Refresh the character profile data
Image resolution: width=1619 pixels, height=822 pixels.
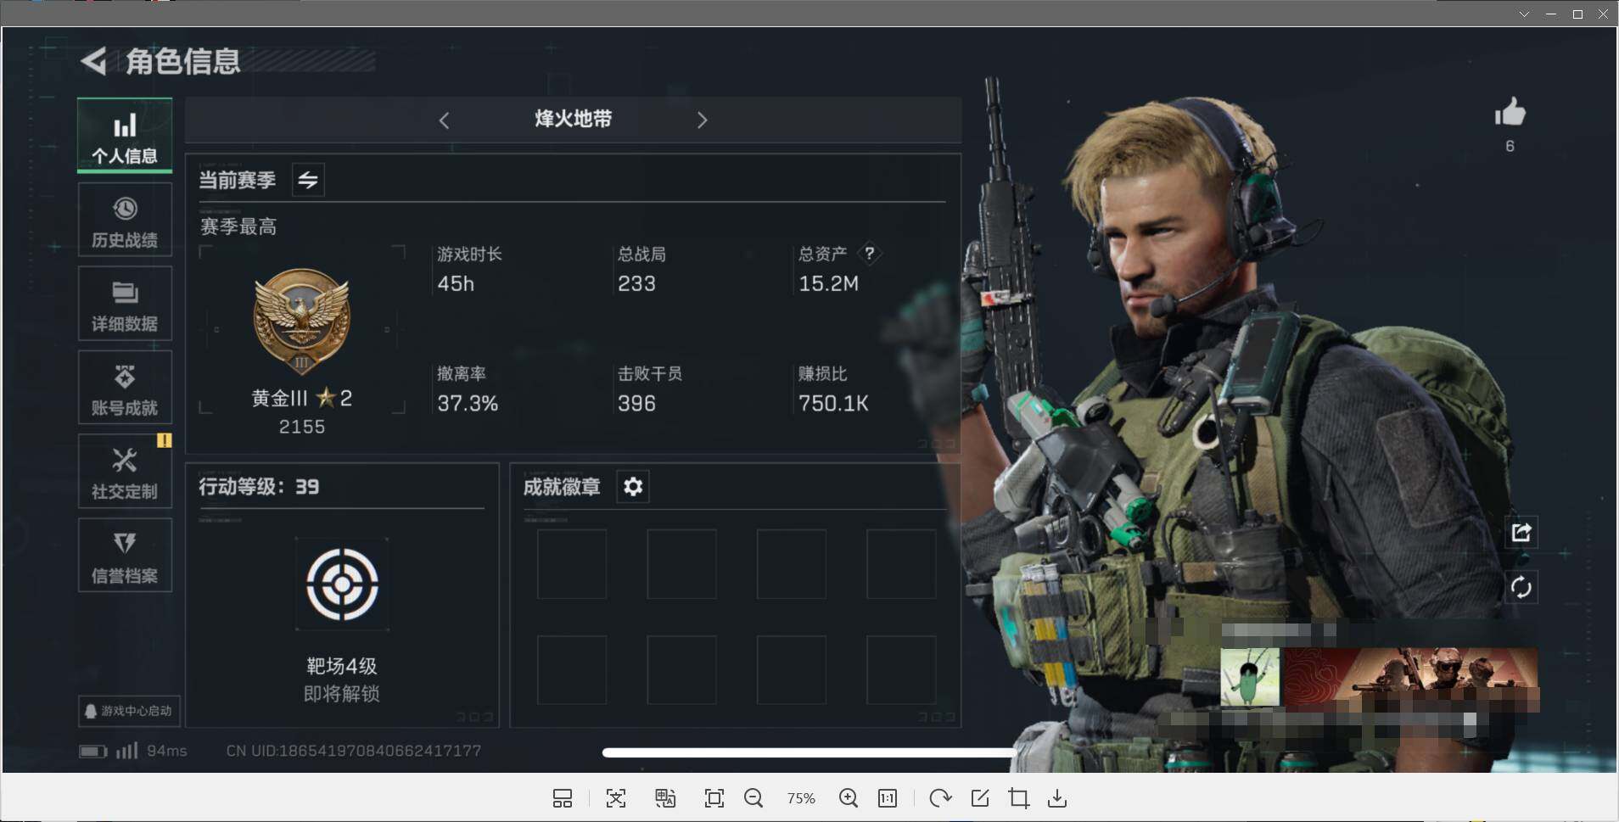tap(1521, 586)
